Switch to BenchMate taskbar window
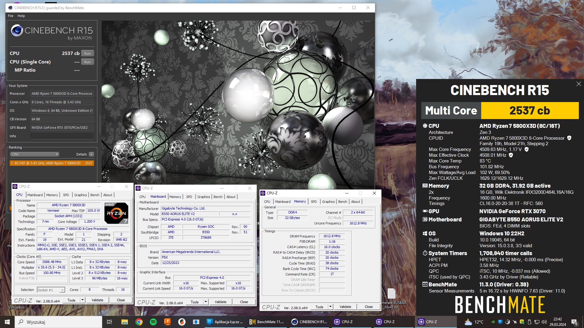The image size is (584, 328). 267,322
